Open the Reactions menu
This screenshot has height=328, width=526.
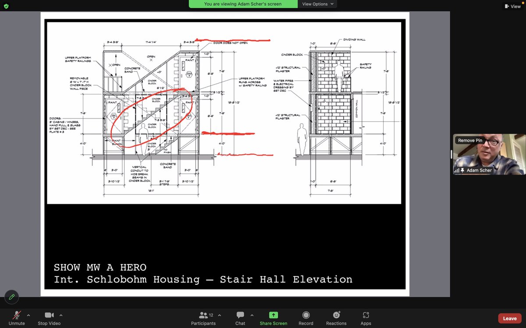point(336,318)
